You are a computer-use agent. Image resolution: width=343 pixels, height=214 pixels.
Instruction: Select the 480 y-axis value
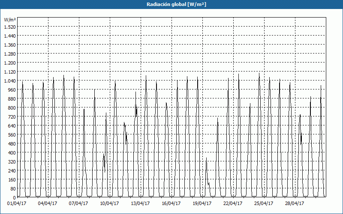pyautogui.click(x=12, y=144)
